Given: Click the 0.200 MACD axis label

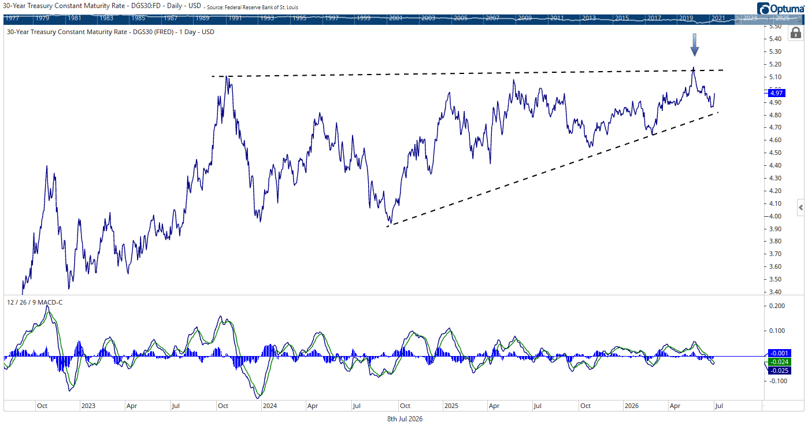Looking at the screenshot, I should (x=776, y=306).
